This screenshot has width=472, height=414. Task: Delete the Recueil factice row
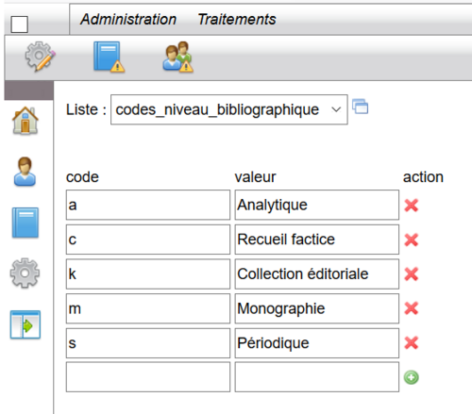[412, 240]
